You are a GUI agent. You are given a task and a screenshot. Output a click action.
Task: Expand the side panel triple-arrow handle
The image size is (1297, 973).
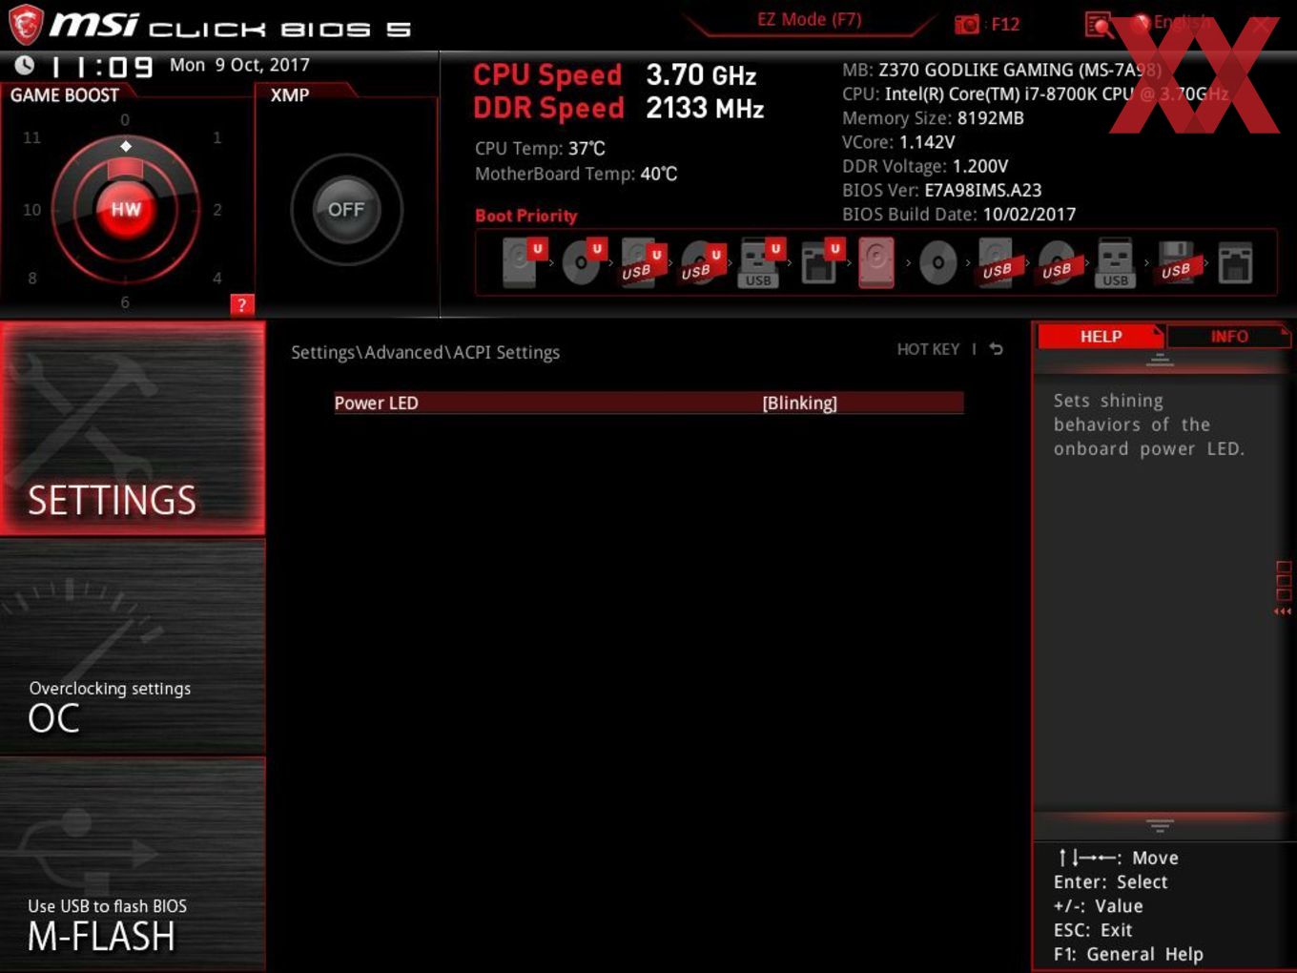click(x=1283, y=611)
